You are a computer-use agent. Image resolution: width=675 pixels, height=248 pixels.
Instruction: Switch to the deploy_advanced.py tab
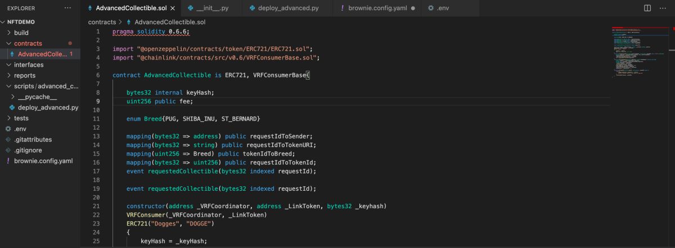pos(287,8)
